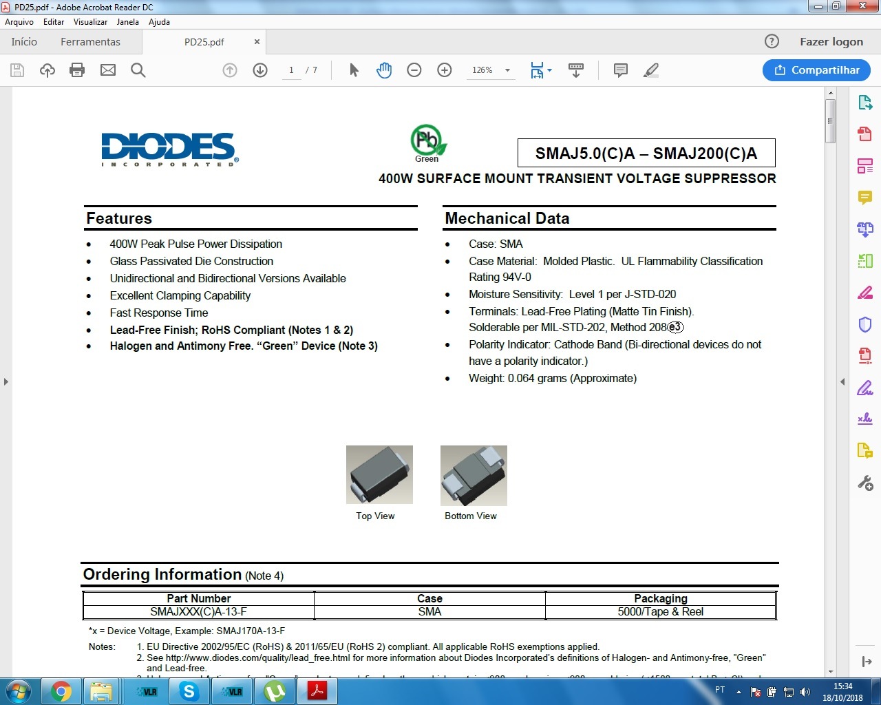Send file by email envelope icon
This screenshot has height=705, width=881.
[x=108, y=70]
